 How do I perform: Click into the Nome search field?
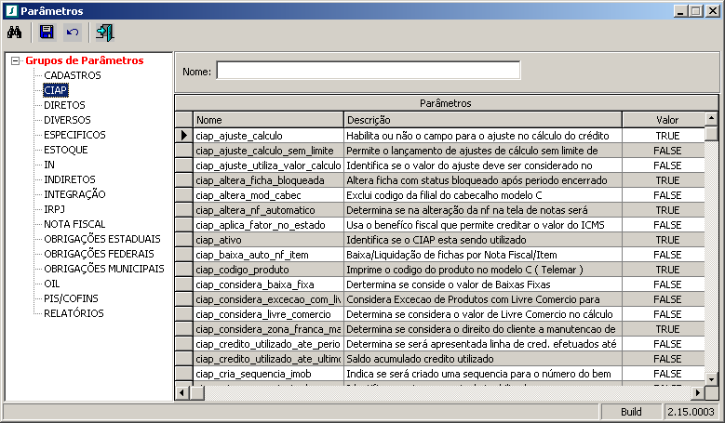[x=368, y=72]
